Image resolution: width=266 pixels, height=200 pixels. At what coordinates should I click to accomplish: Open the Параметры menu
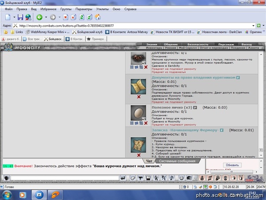[84, 9]
